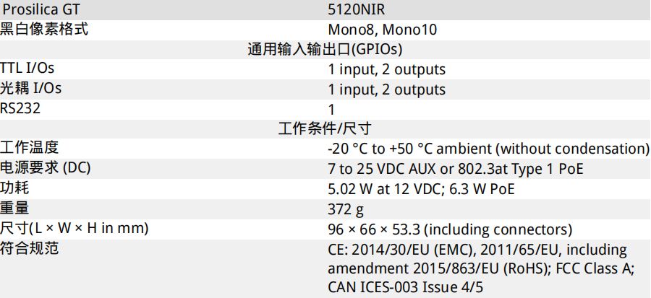The image size is (651, 298).
Task: Select the 电源要求 (DC) label
Action: pyautogui.click(x=46, y=168)
